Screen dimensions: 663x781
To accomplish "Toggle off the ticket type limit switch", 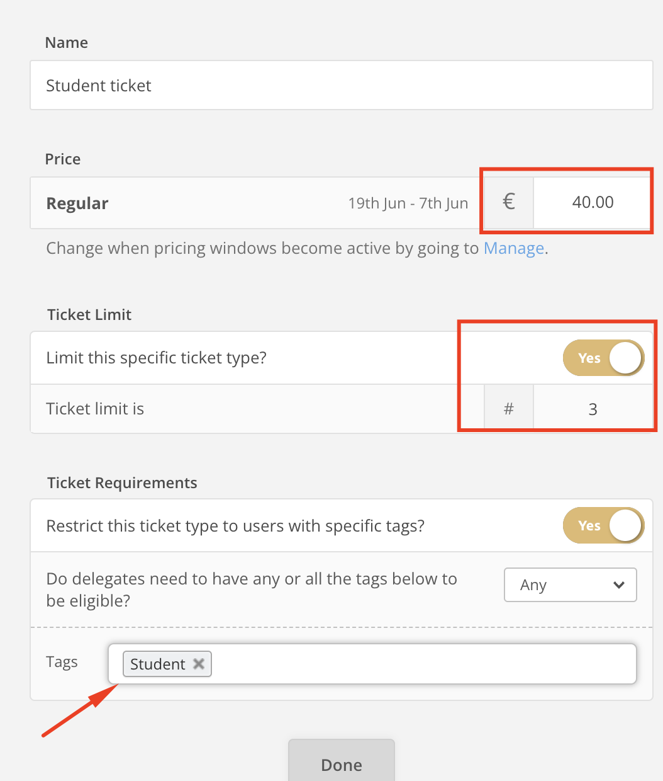I will click(604, 358).
